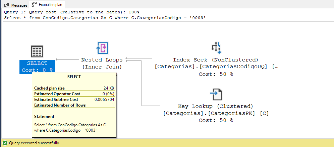Click the Estimated Number of Rows row
The image size is (334, 147).
(x=74, y=105)
